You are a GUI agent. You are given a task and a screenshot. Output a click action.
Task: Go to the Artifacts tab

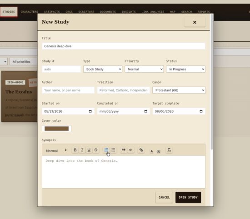[52, 12]
